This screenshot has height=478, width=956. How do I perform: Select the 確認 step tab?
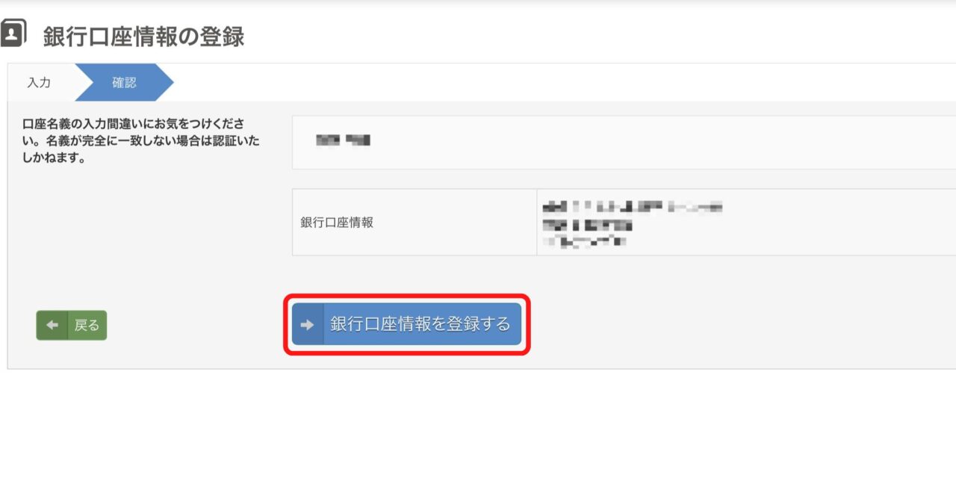[x=124, y=82]
